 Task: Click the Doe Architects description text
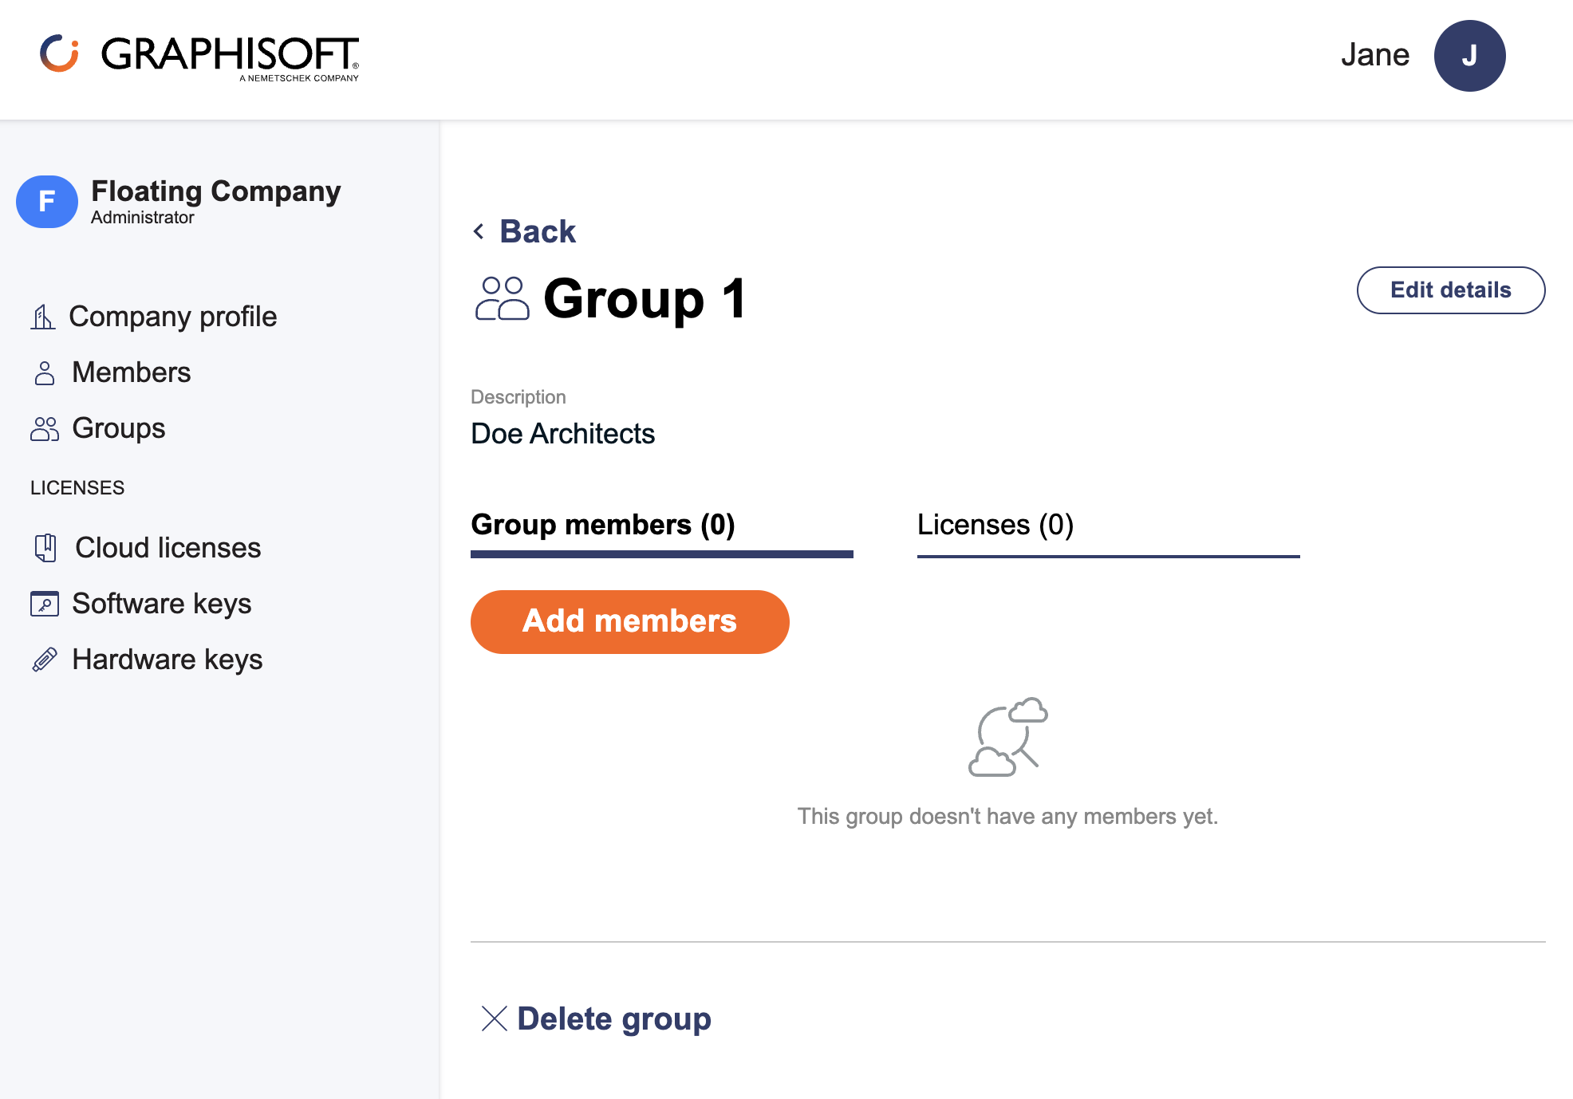tap(562, 433)
